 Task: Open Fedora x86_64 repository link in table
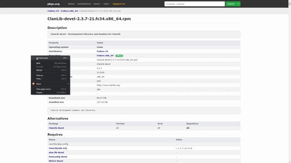(105, 56)
